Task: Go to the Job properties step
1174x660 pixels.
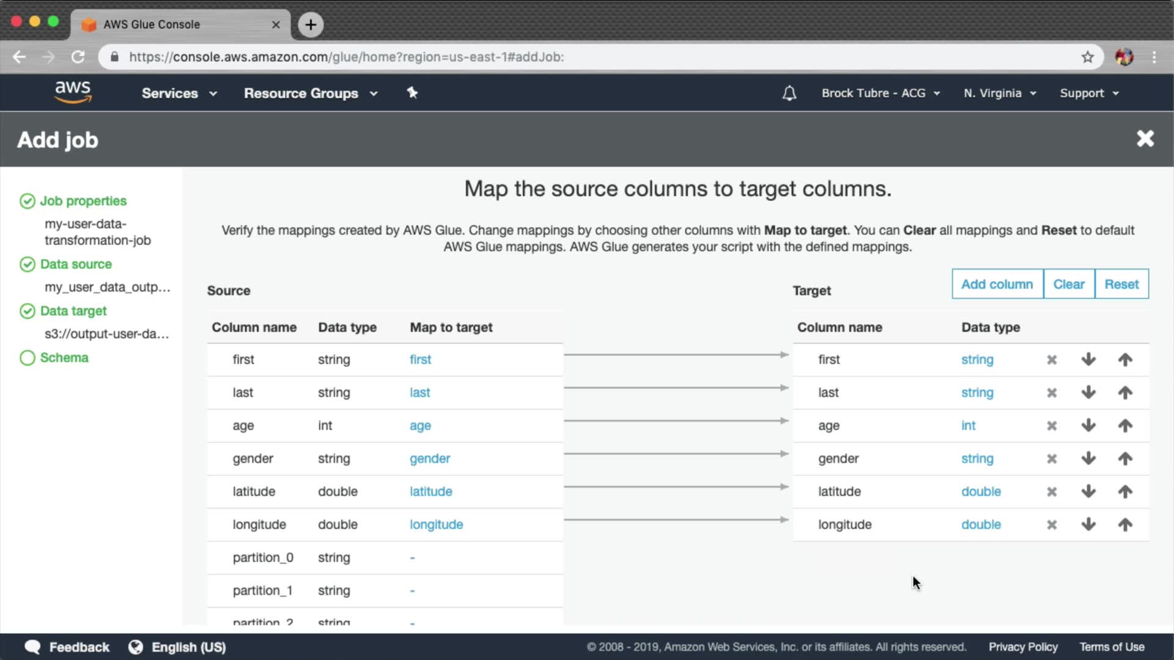Action: tap(83, 201)
